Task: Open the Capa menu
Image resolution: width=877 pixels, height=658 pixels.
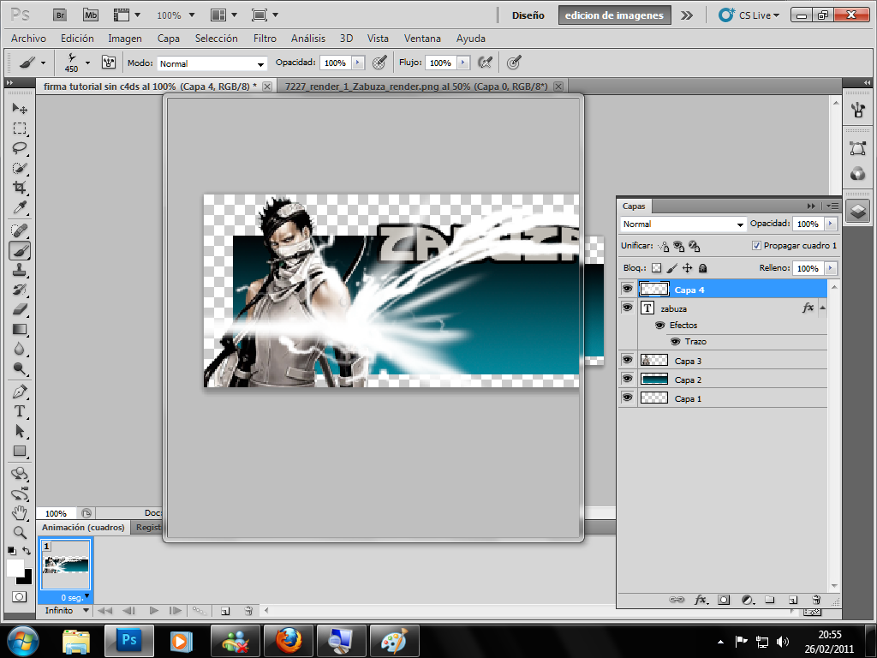Action: 169,38
